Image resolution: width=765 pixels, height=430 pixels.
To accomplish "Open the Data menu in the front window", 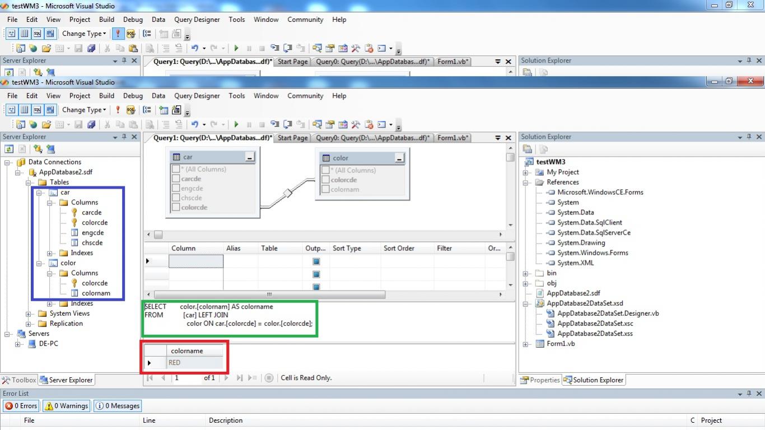I will point(158,96).
